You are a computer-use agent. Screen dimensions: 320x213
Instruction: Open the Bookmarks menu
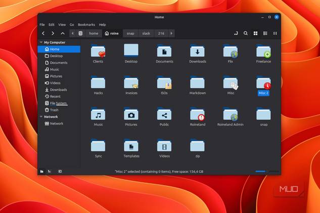point(86,25)
